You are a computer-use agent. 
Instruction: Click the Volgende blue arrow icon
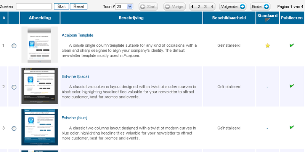point(242,6)
